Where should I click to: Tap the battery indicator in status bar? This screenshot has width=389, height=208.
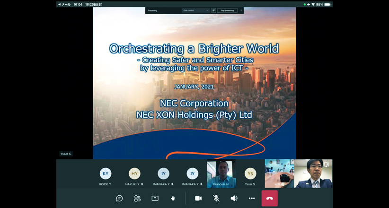[x=328, y=4]
